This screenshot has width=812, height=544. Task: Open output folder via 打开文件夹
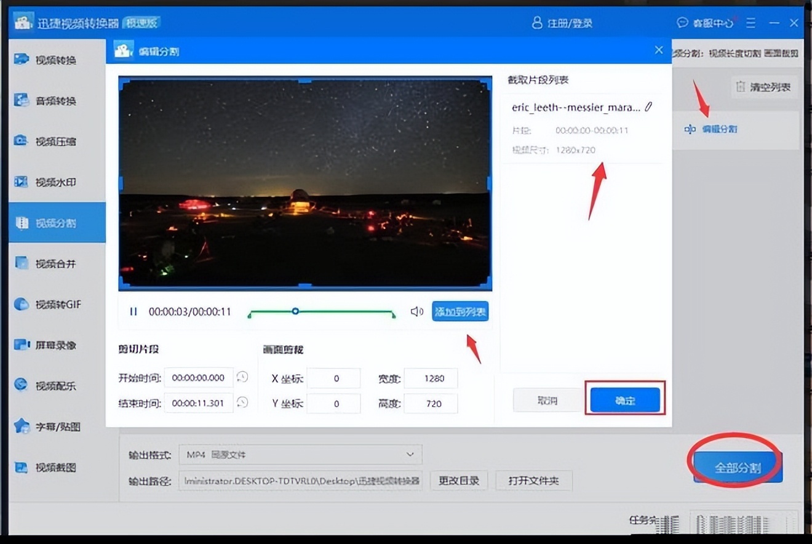coord(533,481)
